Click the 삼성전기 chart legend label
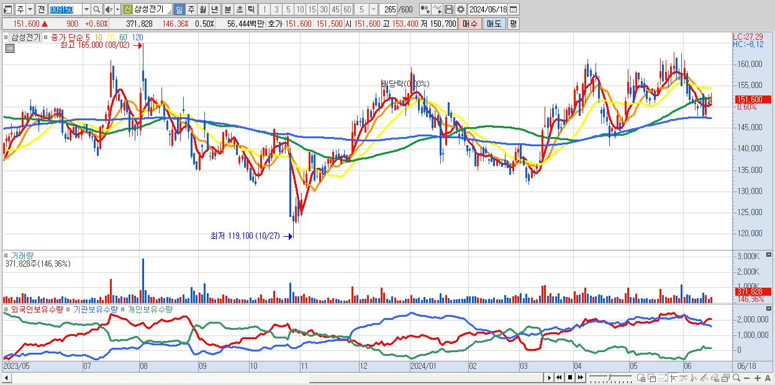 25,37
